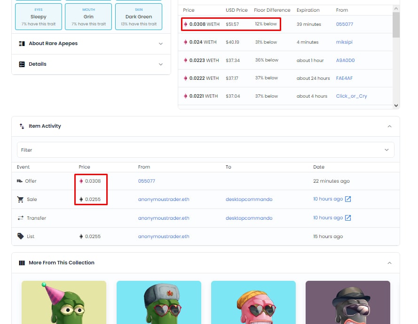418x324 pixels.
Task: Open offerer 055077 profile in offers table
Action: click(x=345, y=24)
